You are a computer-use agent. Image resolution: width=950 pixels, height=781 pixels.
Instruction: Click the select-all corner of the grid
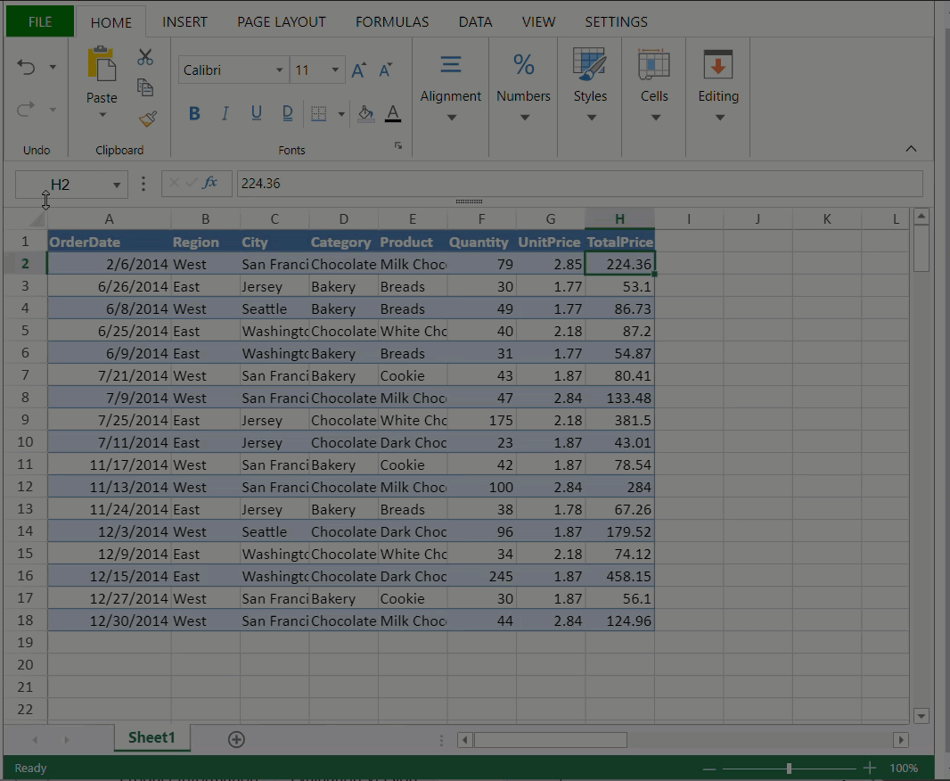tap(37, 218)
